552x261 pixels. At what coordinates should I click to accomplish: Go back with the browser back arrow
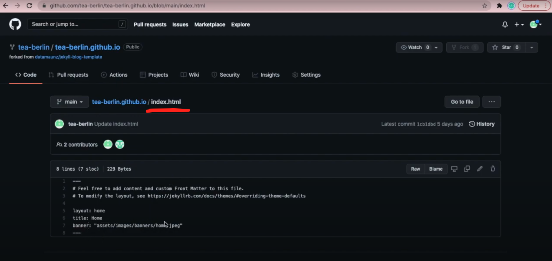click(6, 5)
